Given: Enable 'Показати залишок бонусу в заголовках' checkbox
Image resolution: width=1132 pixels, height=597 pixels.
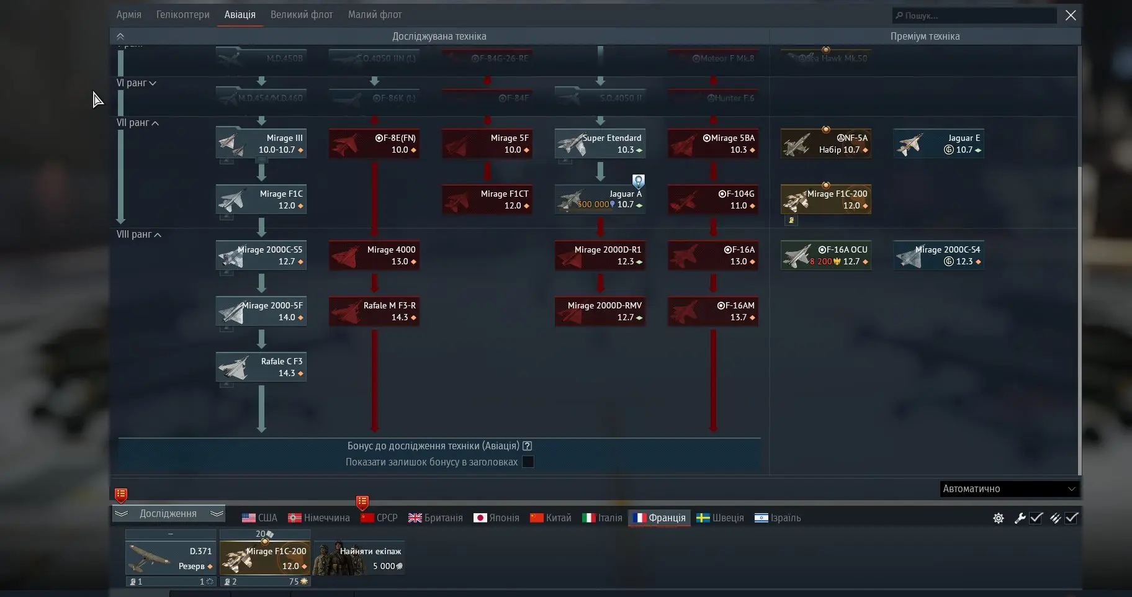Looking at the screenshot, I should (x=528, y=462).
